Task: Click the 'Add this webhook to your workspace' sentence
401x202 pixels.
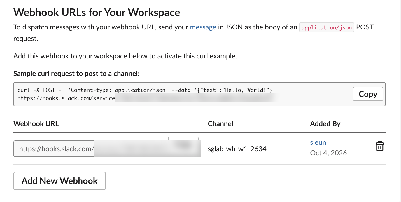Action: [125, 56]
